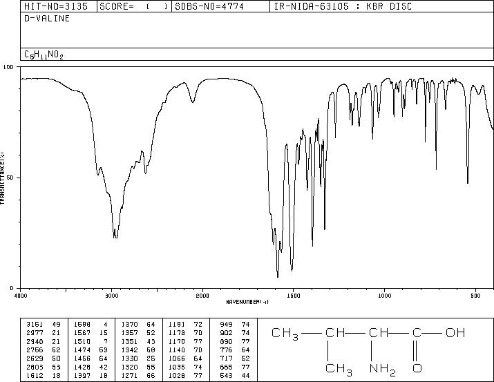Click the NH2 group in structure diagram

[x=383, y=369]
